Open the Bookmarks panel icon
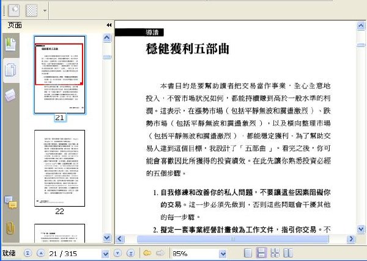This screenshot has width=367, height=261. tap(11, 45)
